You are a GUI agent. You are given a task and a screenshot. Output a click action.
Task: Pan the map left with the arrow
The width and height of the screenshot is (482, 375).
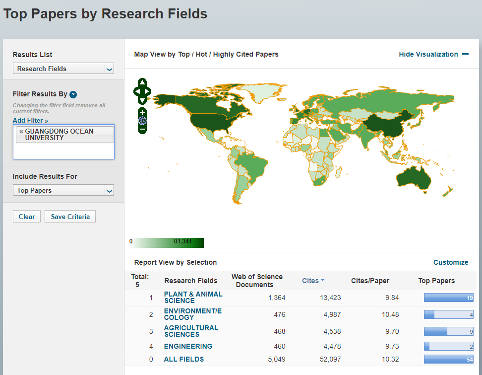(136, 91)
